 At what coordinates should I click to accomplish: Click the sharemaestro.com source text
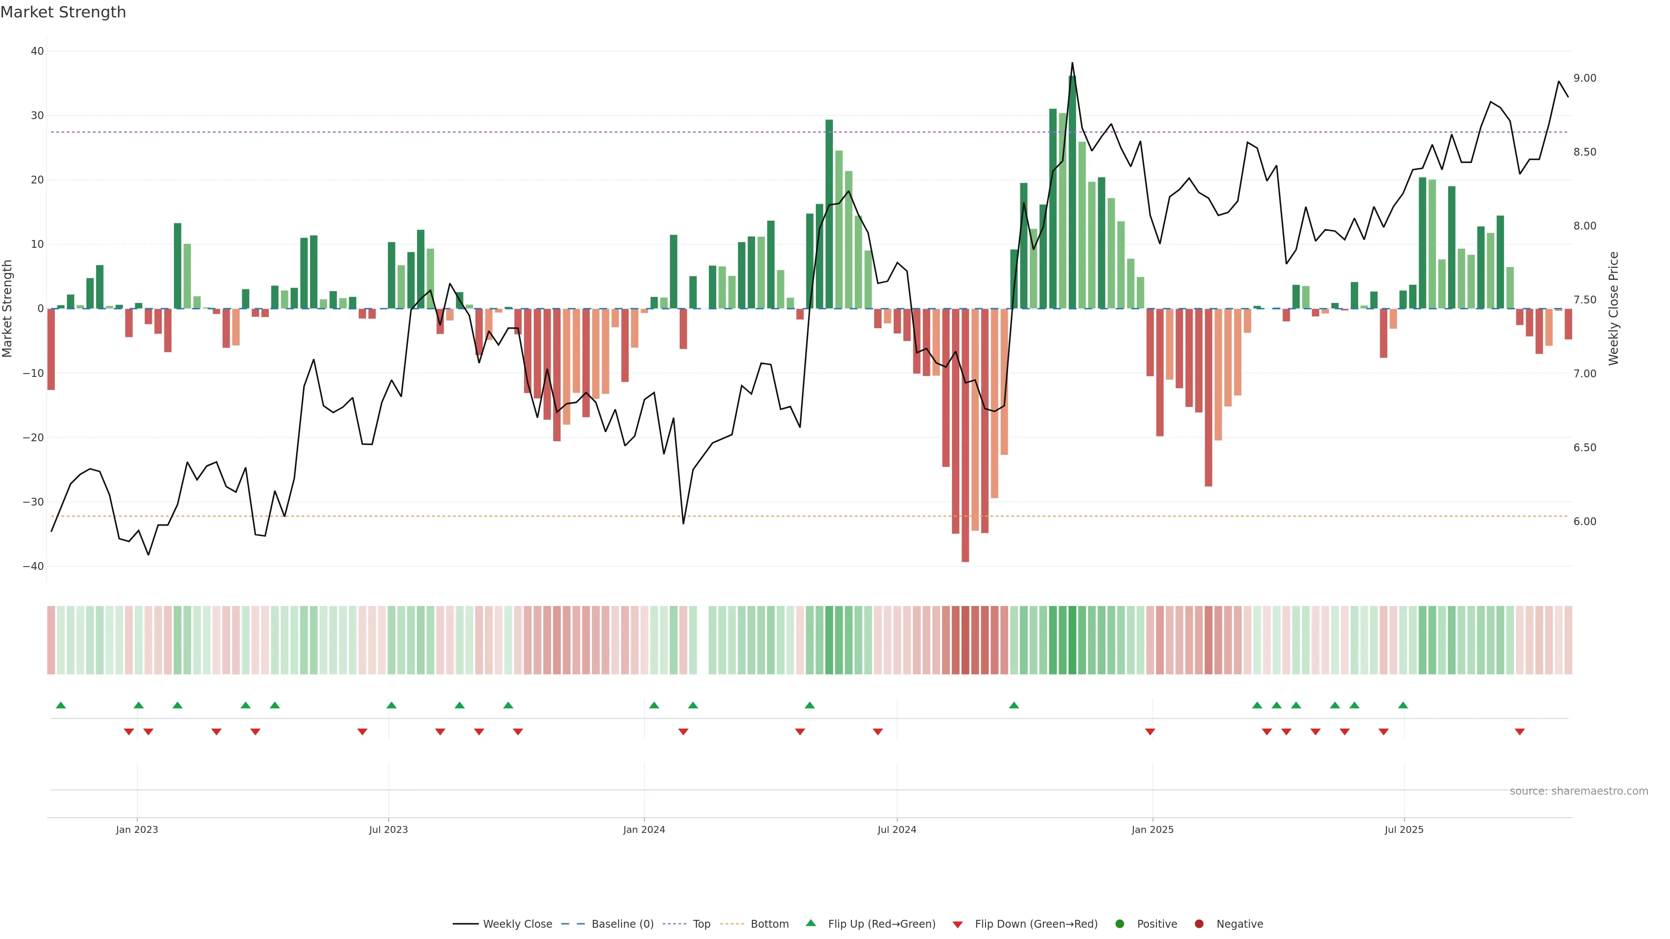pos(1579,791)
